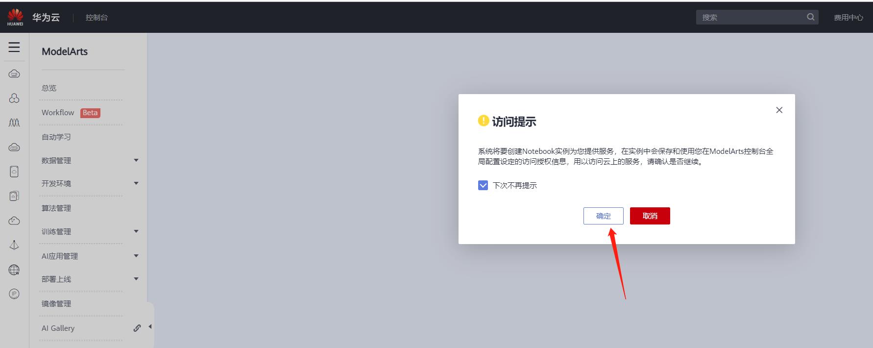The height and width of the screenshot is (348, 873).
Task: Open the 自动学习 menu item
Action: [56, 137]
